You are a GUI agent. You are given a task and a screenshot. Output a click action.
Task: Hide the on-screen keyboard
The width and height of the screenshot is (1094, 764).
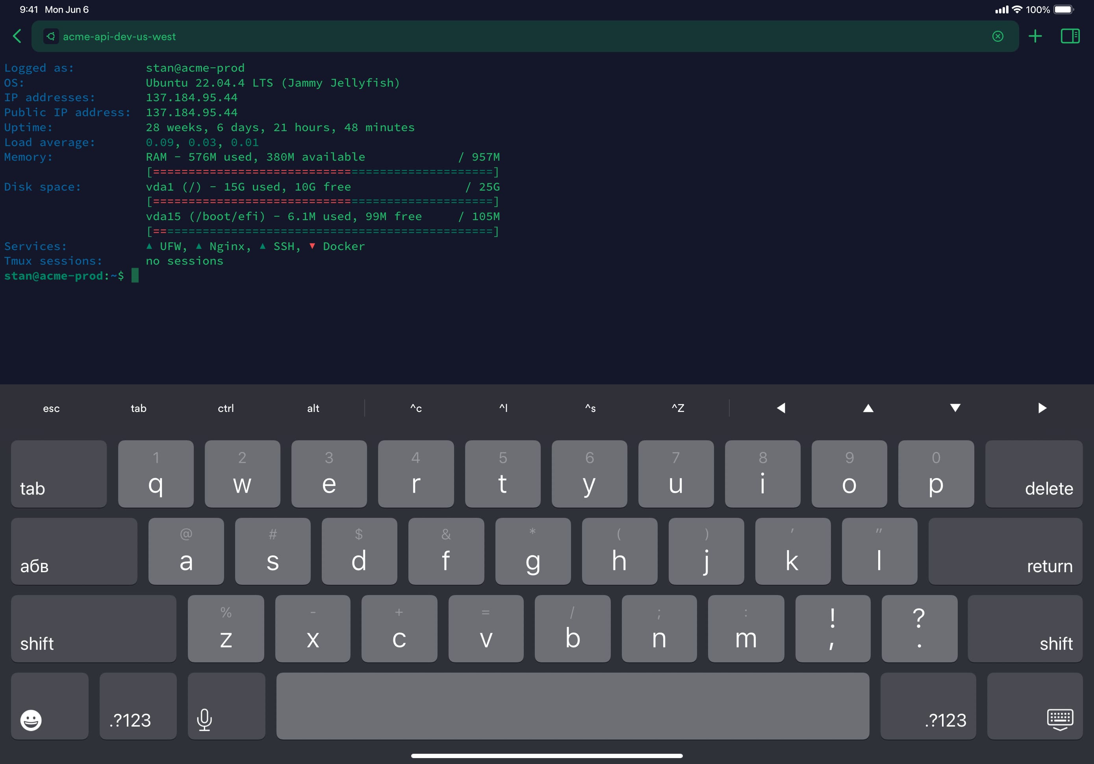point(1035,707)
